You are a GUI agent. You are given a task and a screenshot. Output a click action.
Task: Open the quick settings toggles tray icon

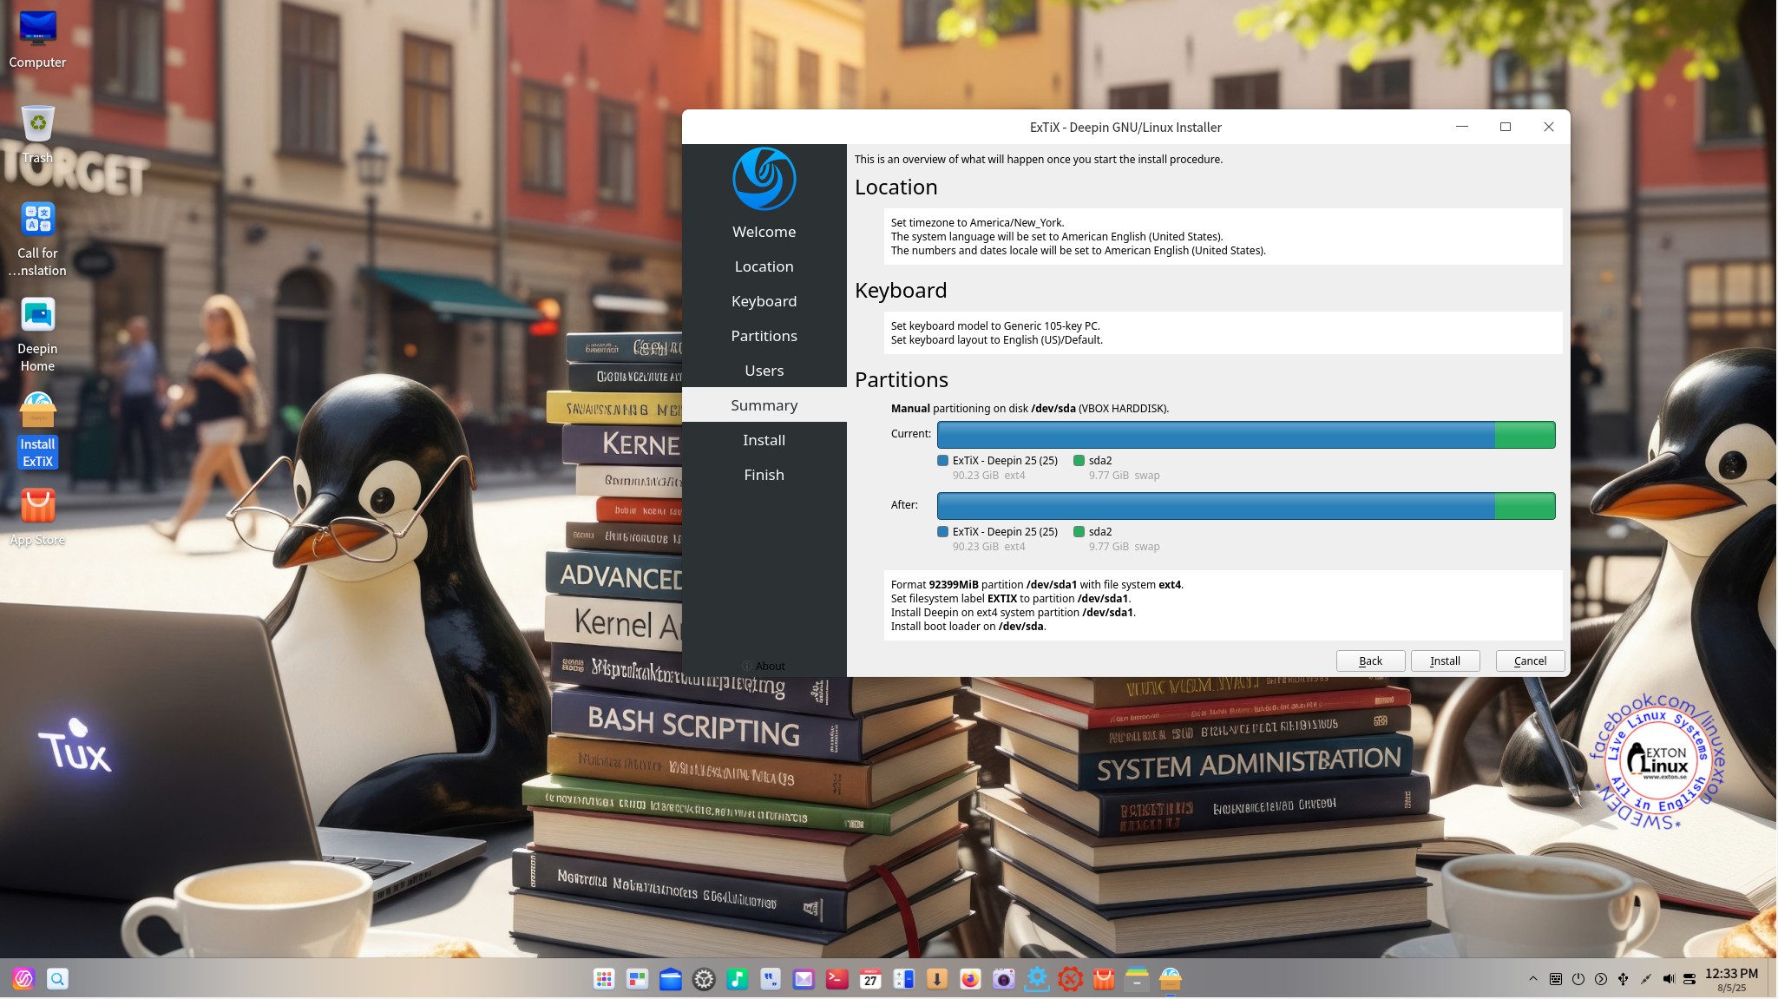(1689, 979)
